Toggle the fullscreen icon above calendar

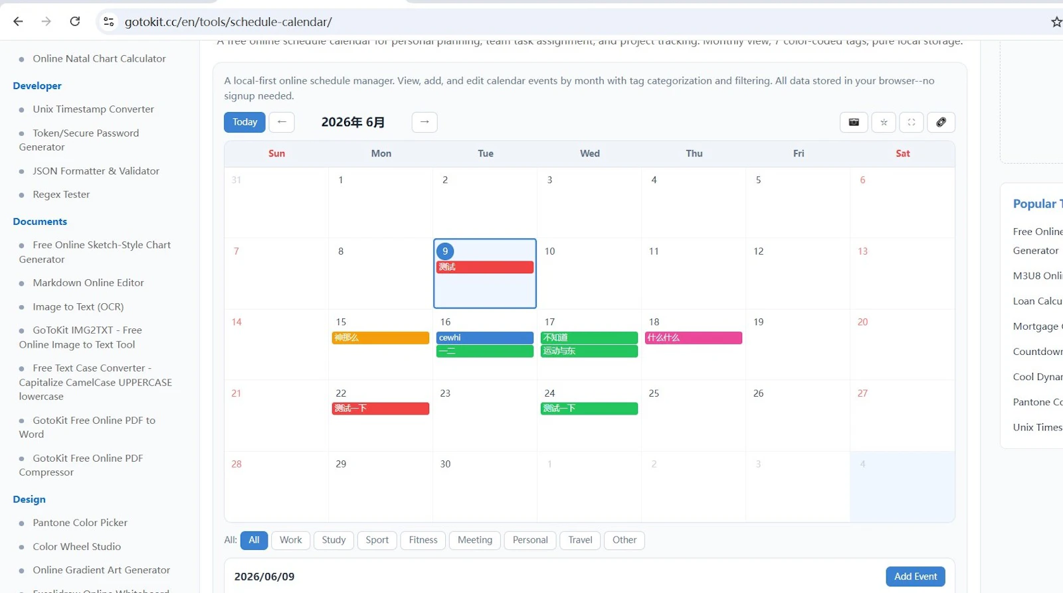[x=912, y=122]
